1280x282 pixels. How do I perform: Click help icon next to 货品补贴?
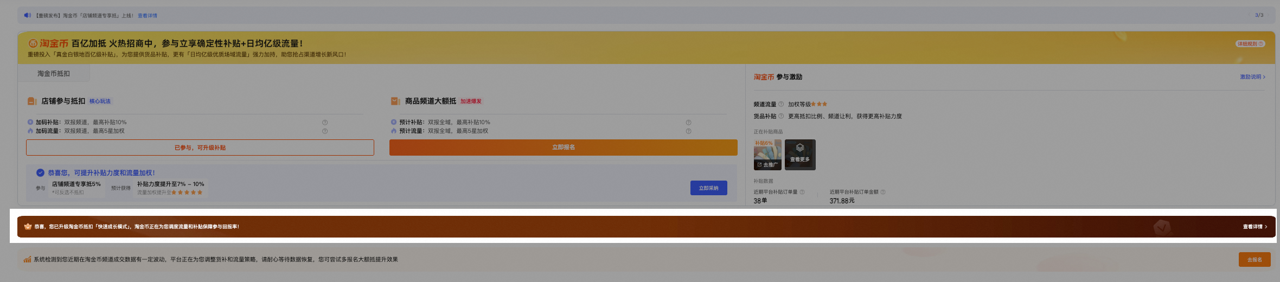coord(781,116)
